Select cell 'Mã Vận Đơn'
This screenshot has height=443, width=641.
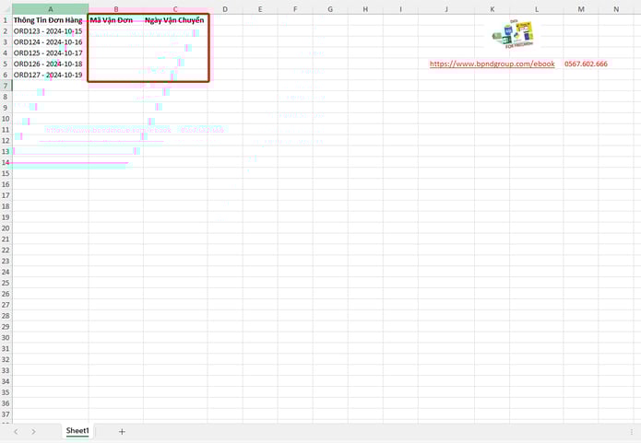click(x=116, y=20)
